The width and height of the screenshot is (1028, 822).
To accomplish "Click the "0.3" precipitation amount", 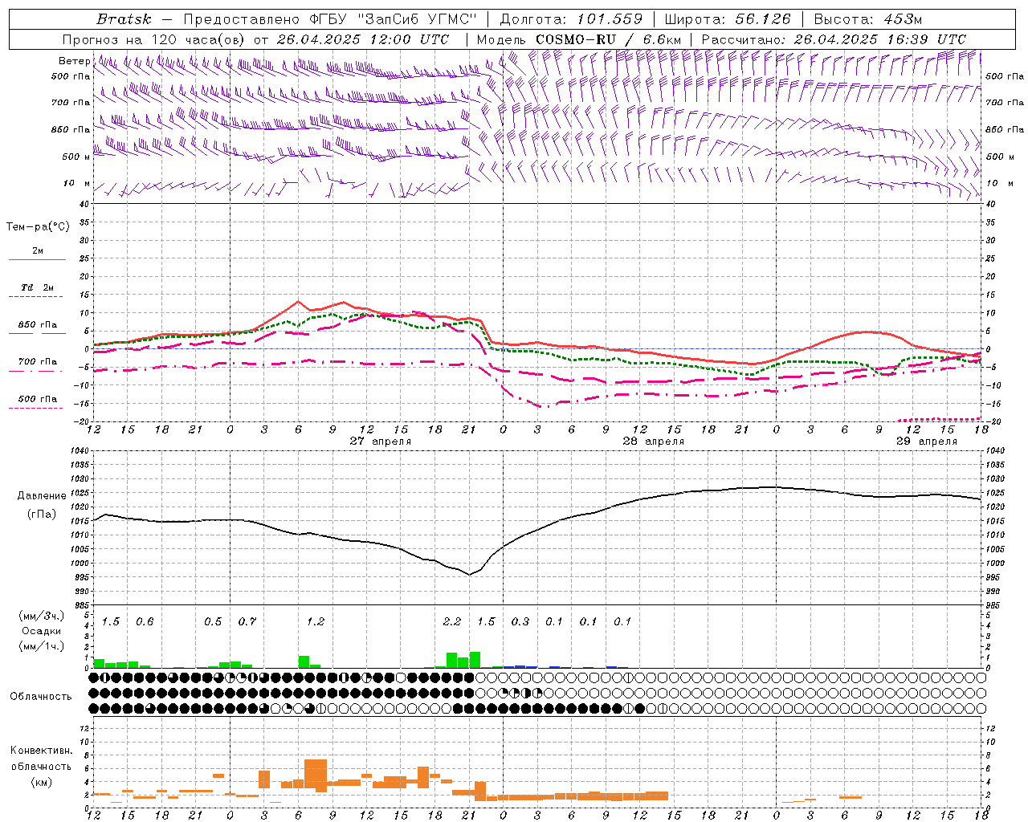I will pyautogui.click(x=520, y=621).
